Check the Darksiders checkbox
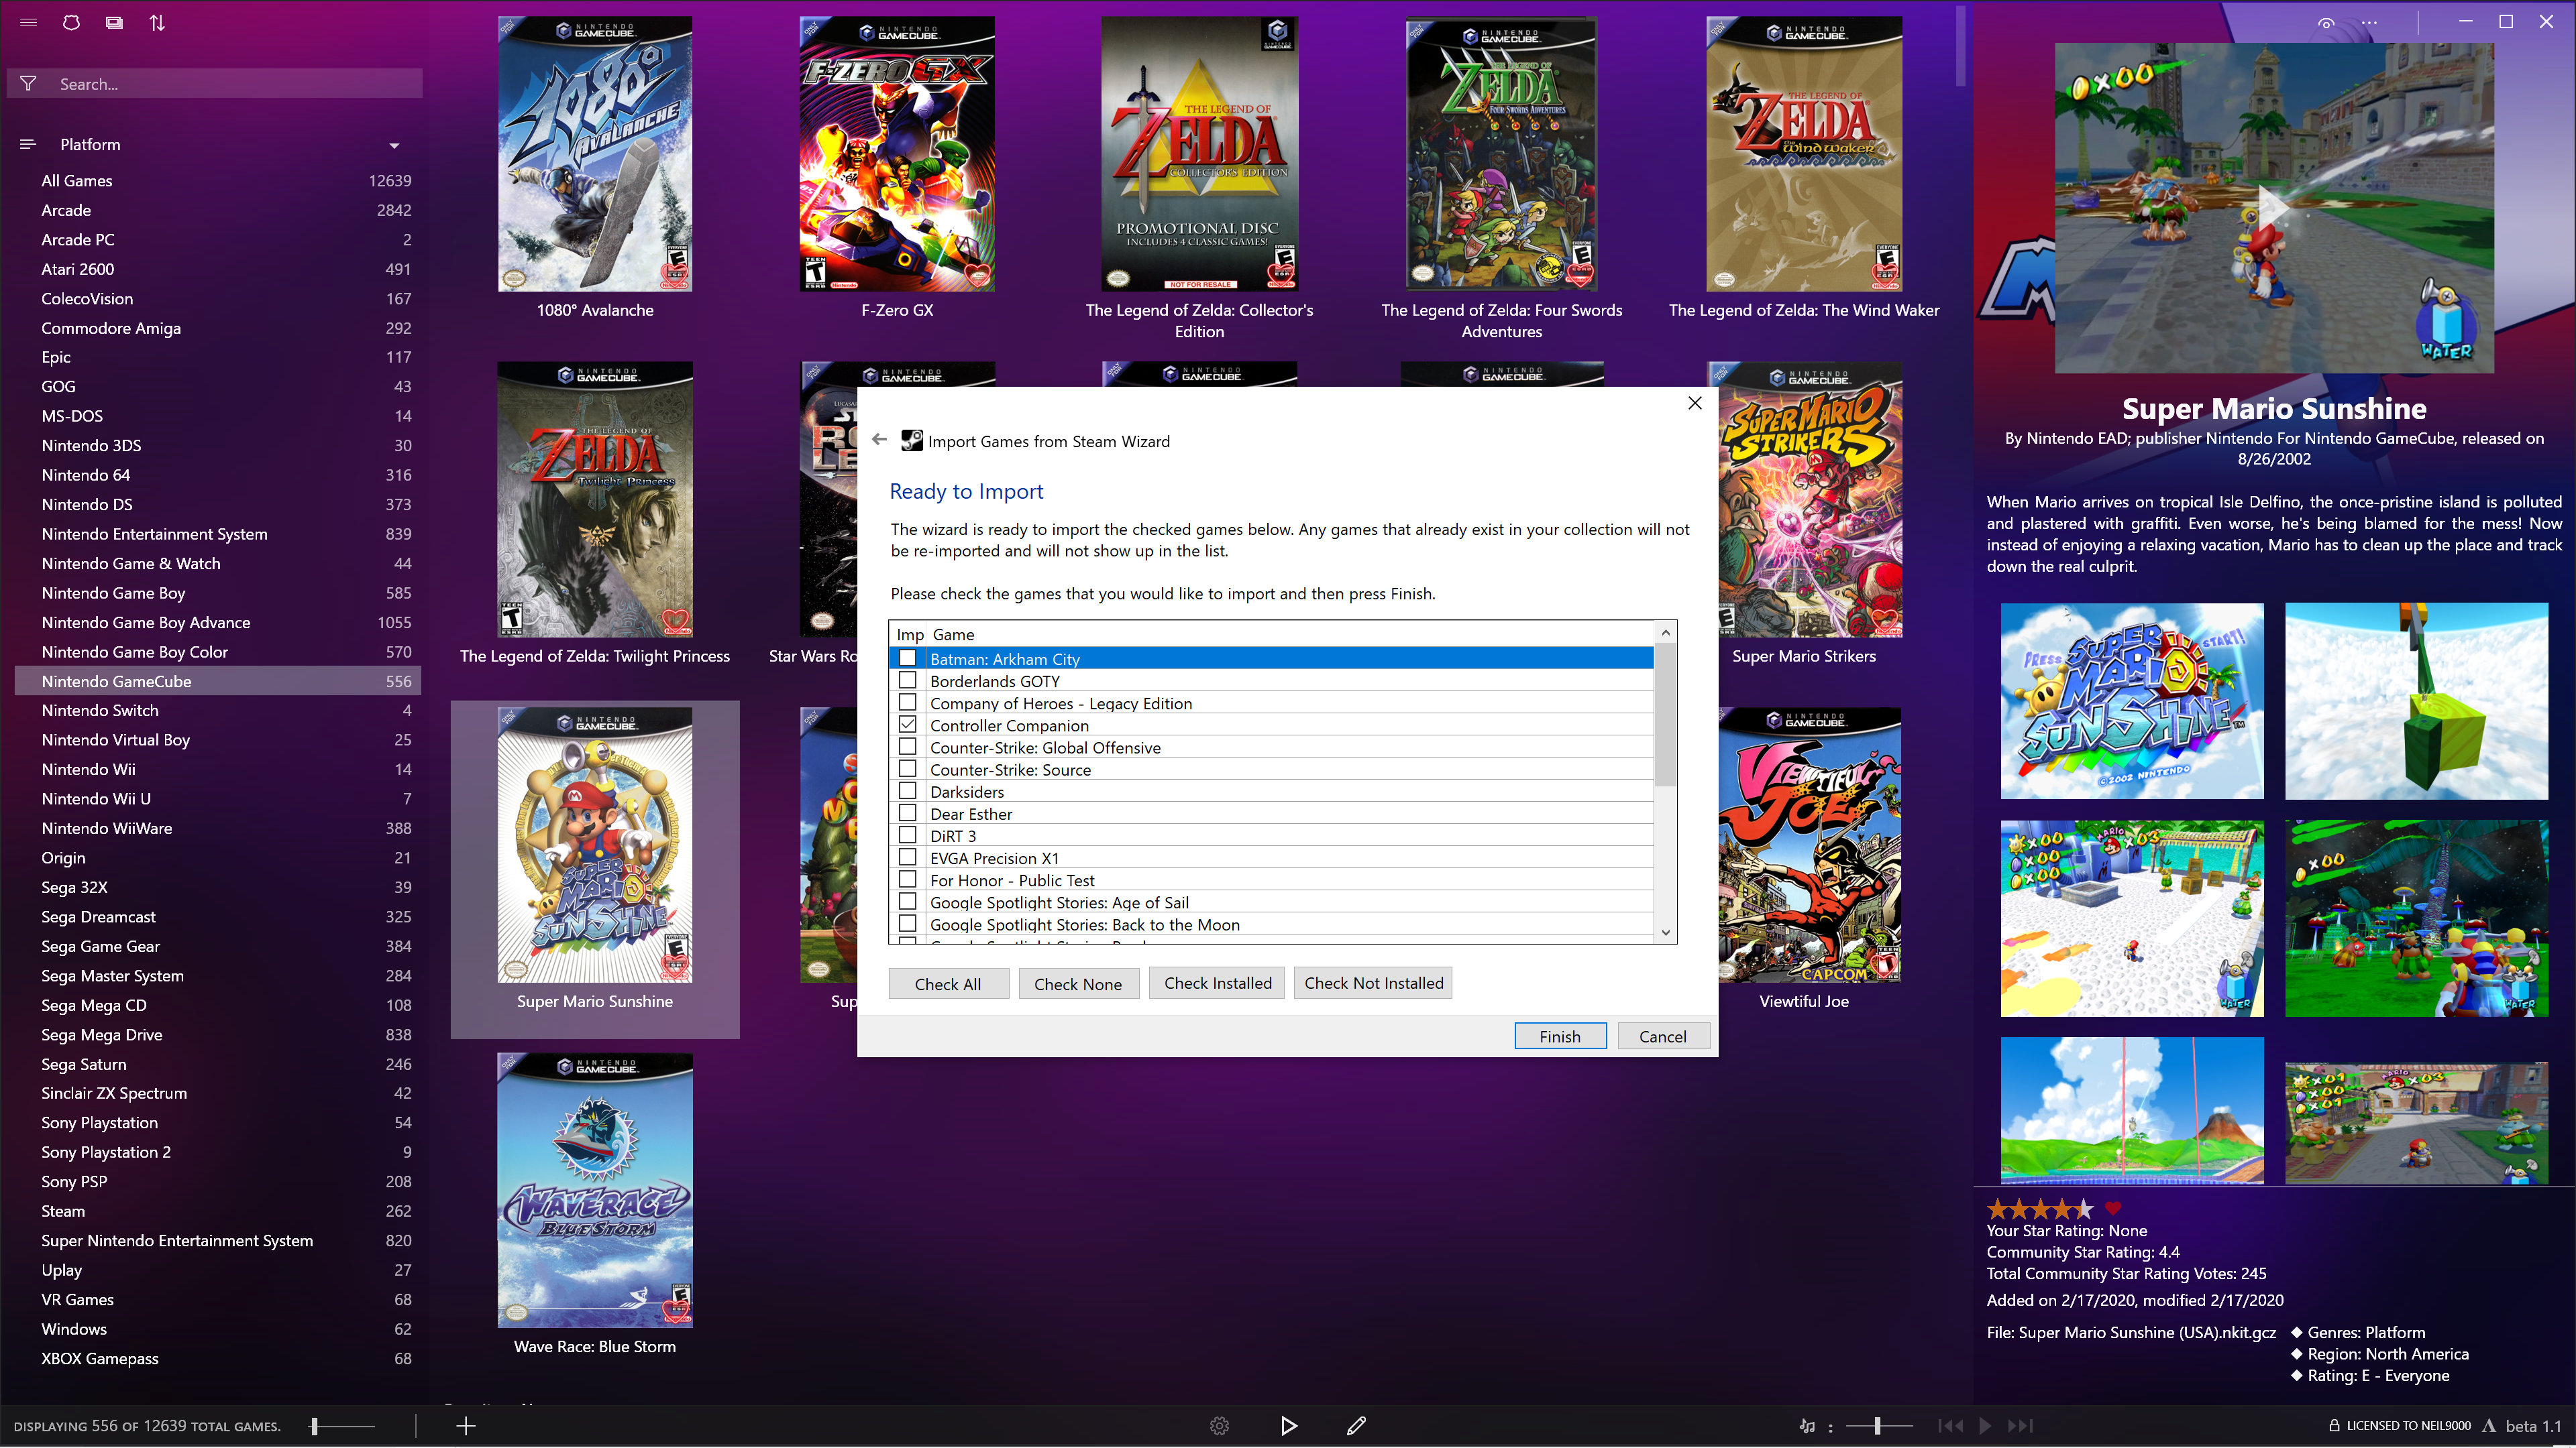The image size is (2576, 1448). click(x=907, y=790)
